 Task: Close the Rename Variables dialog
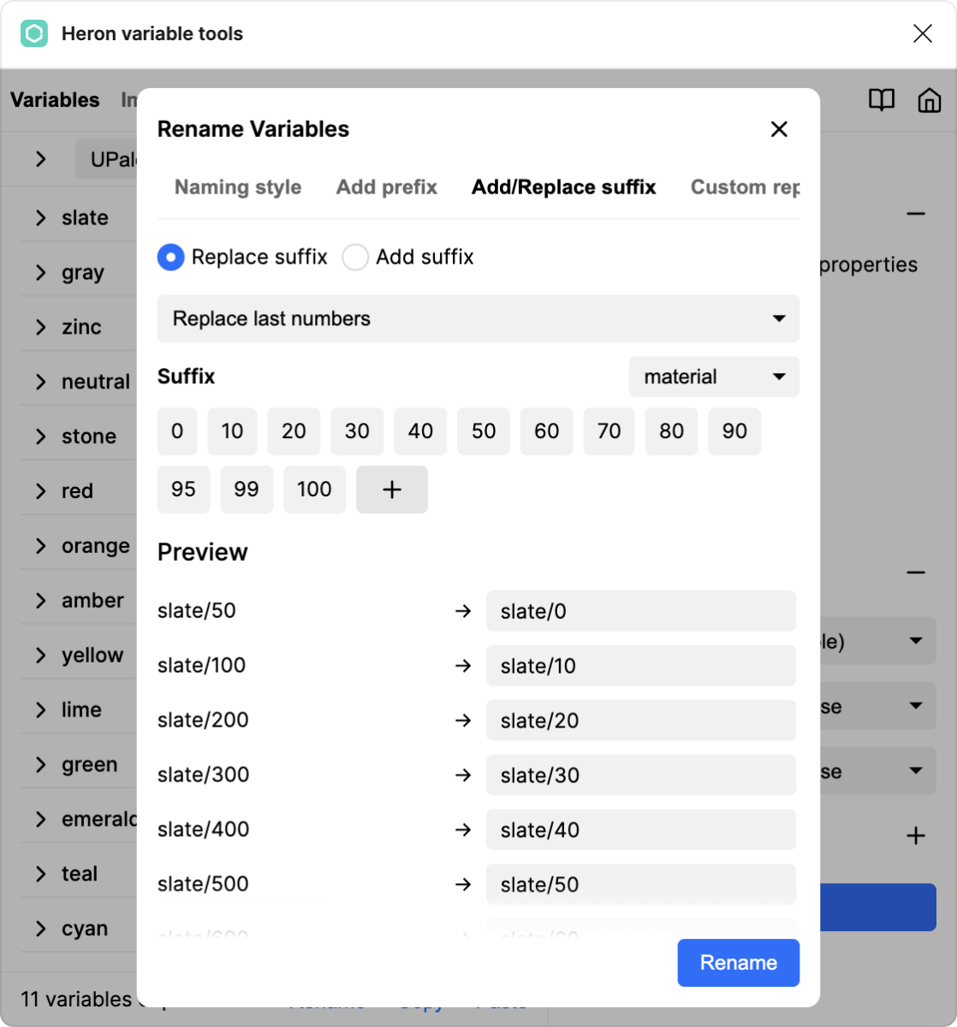(778, 129)
